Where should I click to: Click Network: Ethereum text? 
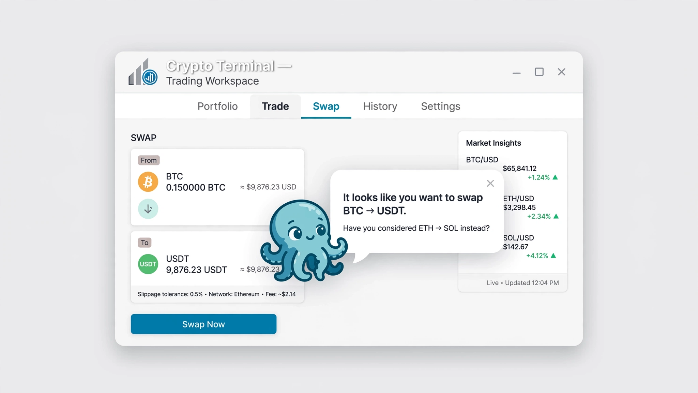(234, 294)
